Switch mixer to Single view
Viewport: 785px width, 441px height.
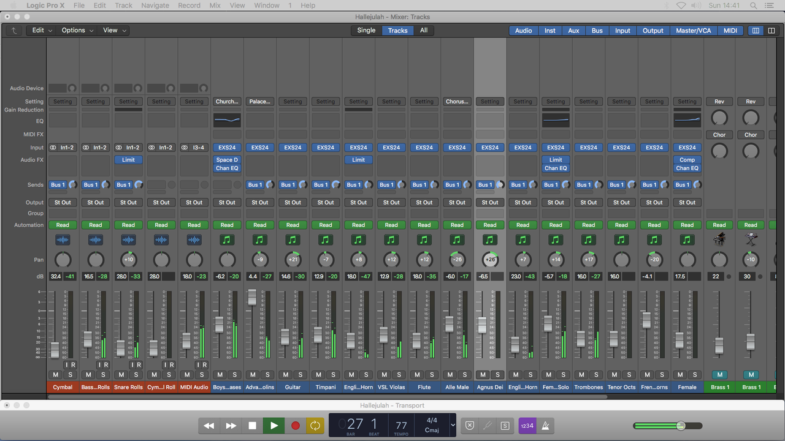(x=366, y=30)
